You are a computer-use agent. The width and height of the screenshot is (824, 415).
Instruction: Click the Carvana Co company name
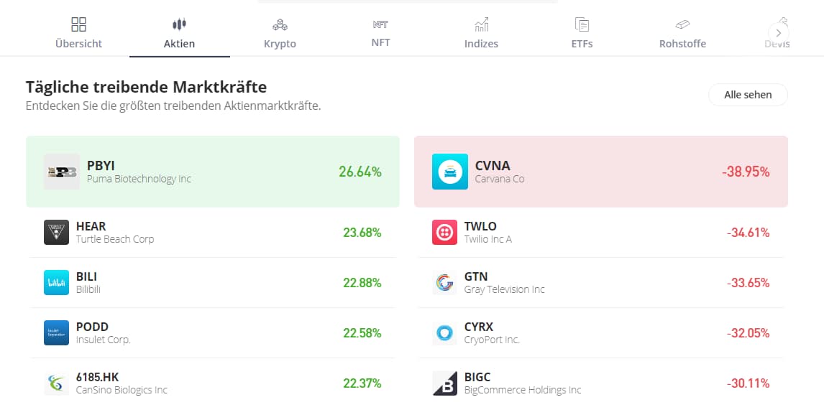(500, 179)
